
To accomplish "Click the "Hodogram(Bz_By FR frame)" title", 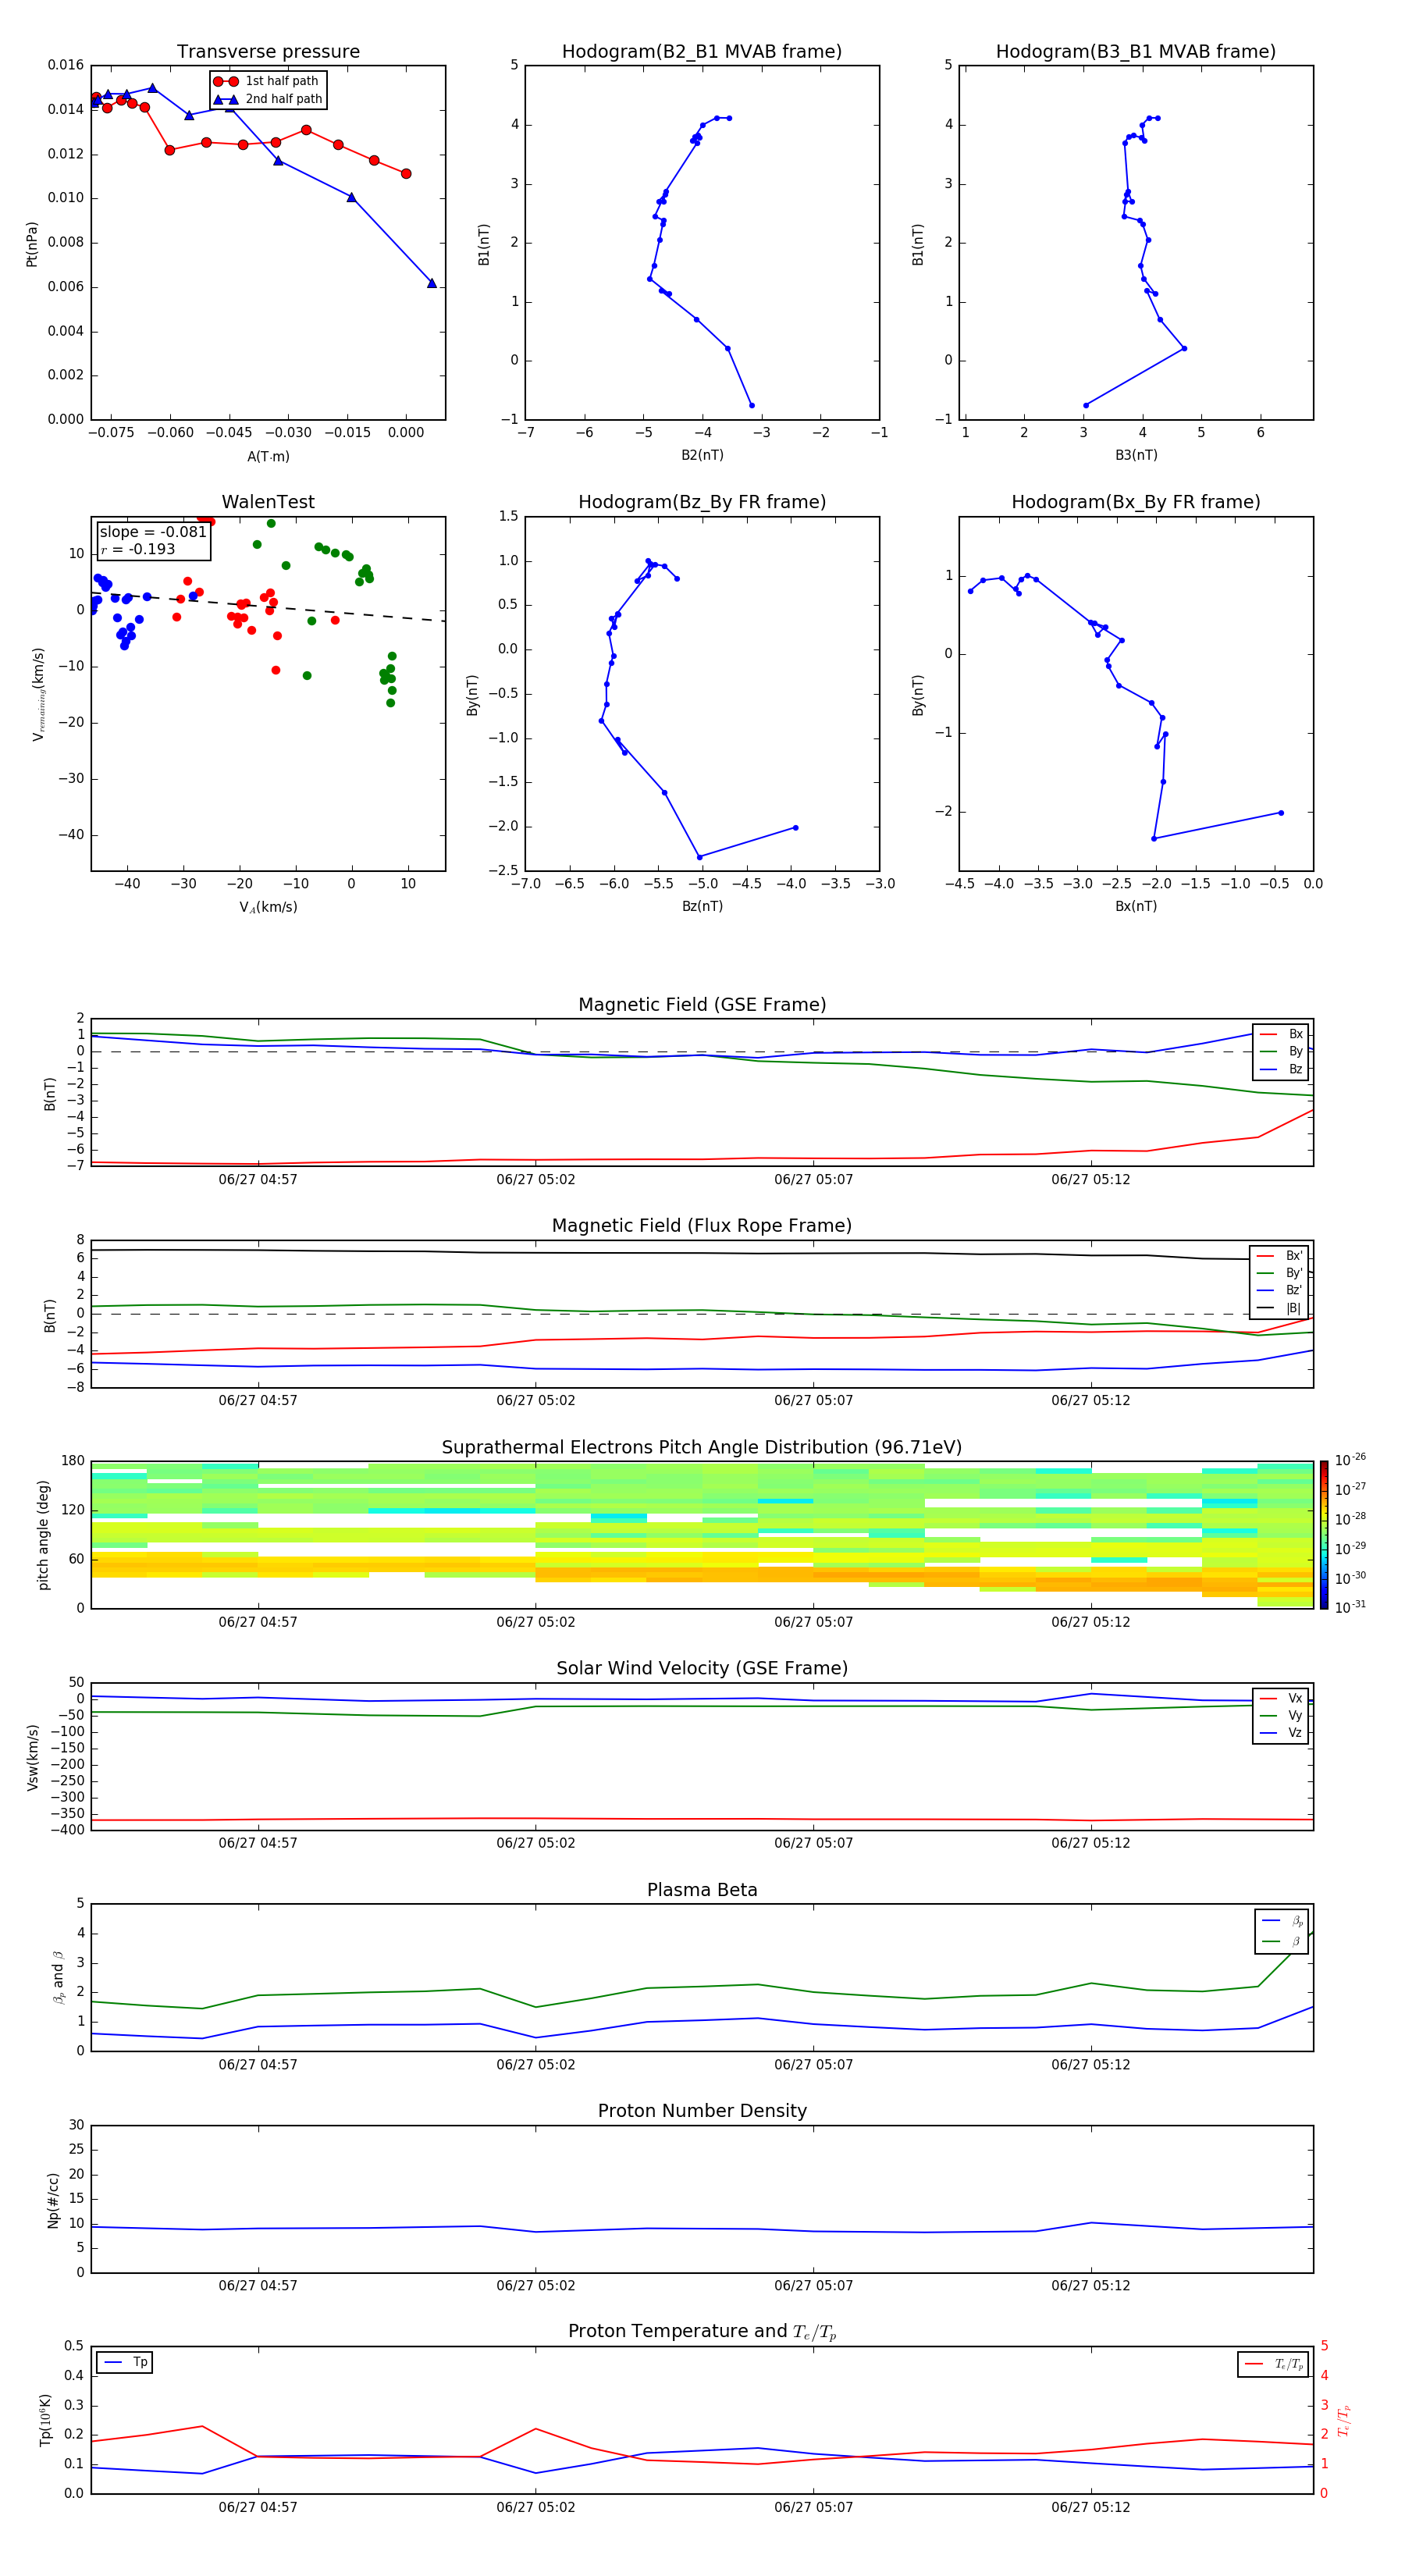I will coord(702,502).
